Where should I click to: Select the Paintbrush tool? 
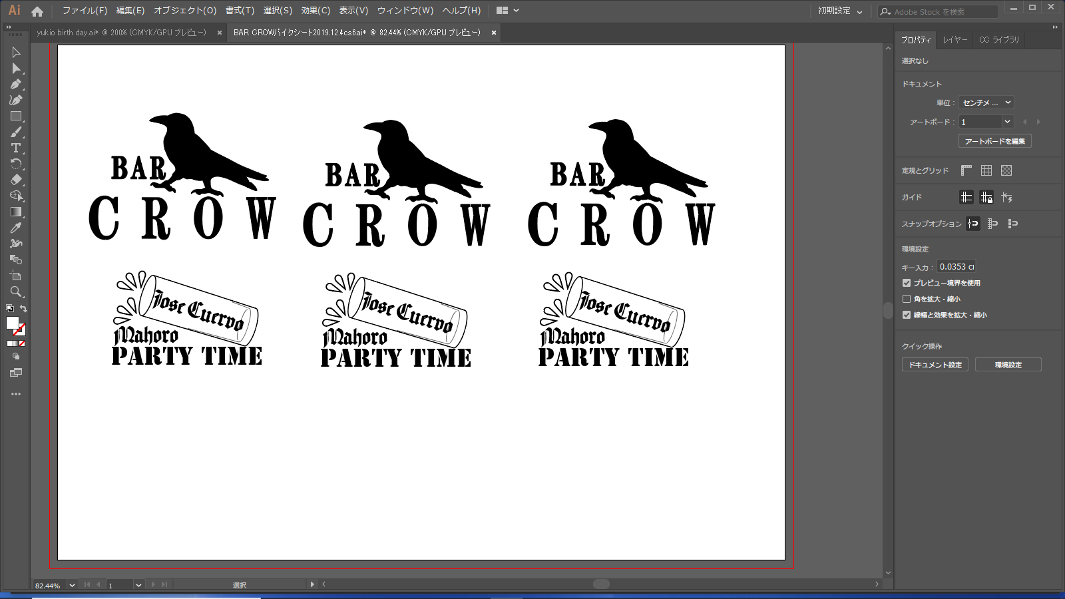tap(16, 132)
